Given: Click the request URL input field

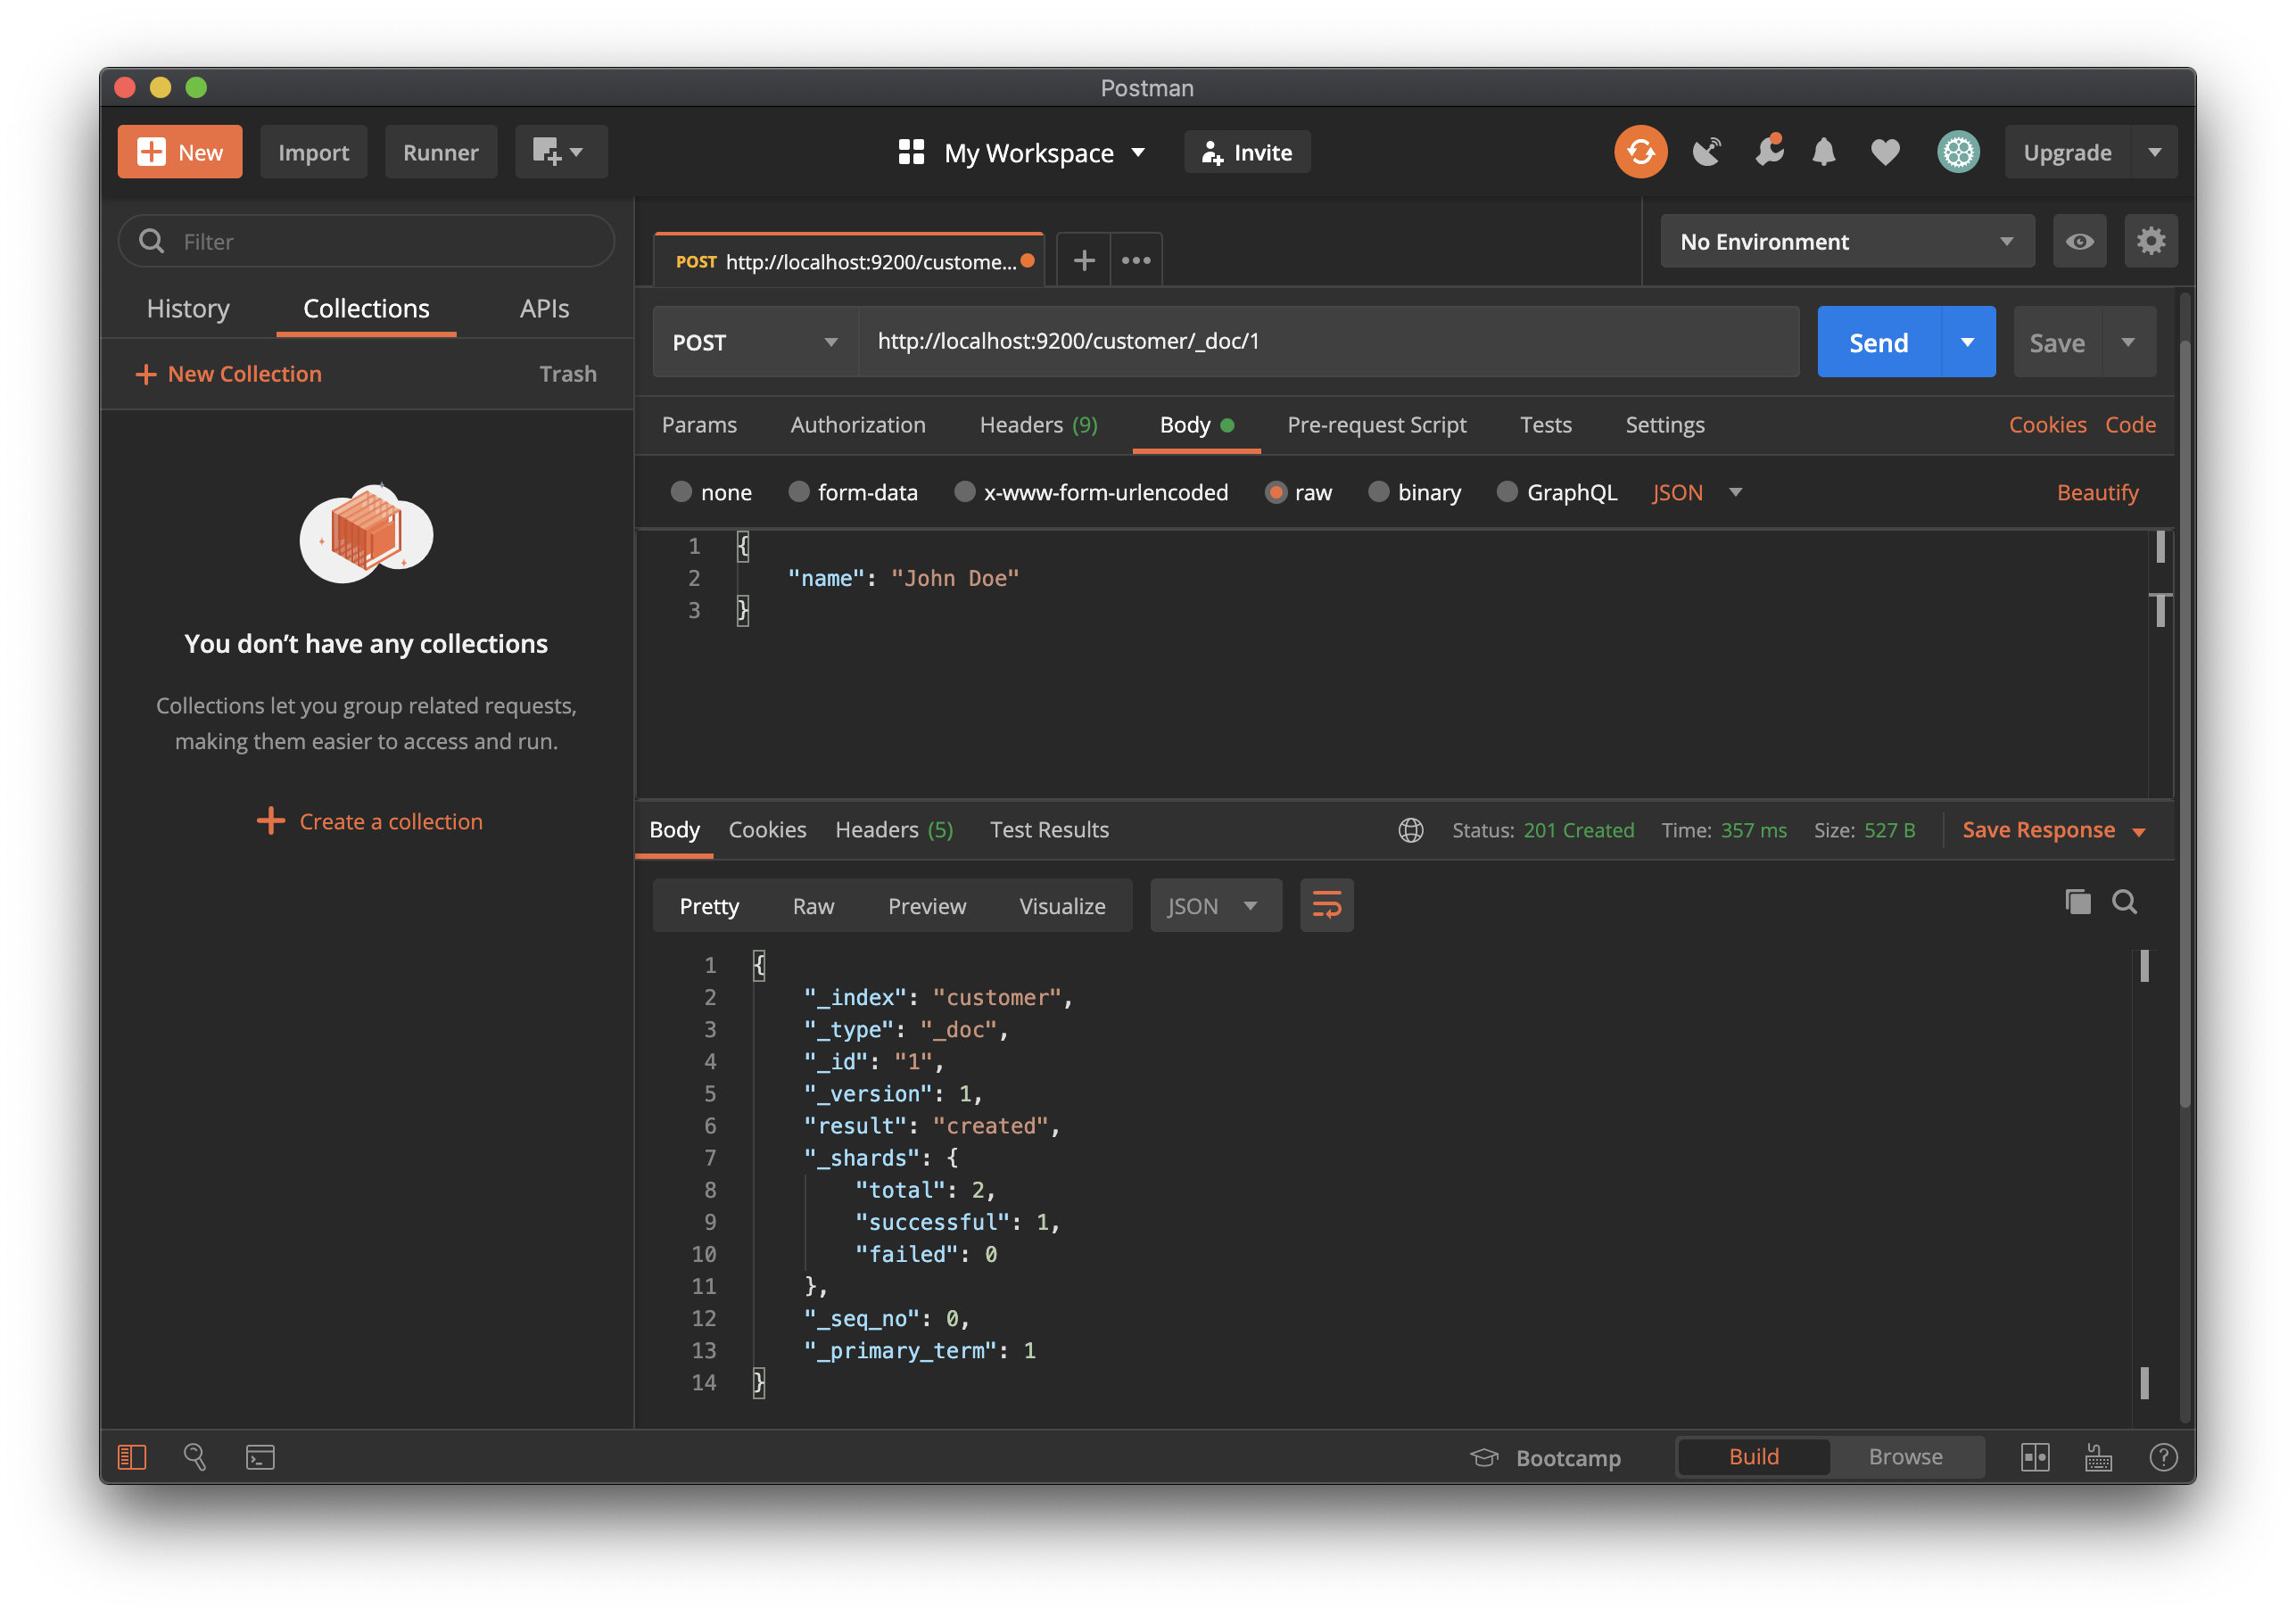Looking at the screenshot, I should 1328,342.
